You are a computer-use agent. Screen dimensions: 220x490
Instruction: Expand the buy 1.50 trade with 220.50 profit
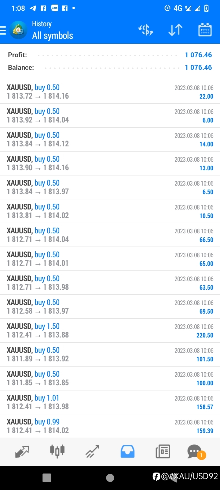(110, 330)
